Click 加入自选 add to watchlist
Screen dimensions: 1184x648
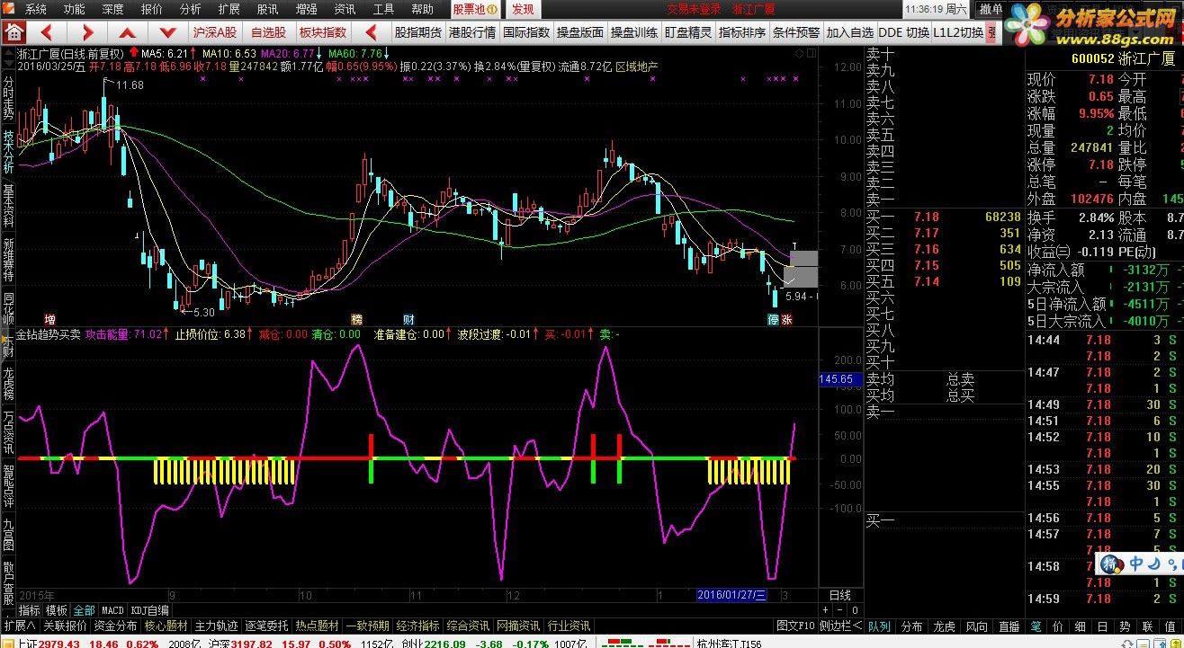(850, 32)
